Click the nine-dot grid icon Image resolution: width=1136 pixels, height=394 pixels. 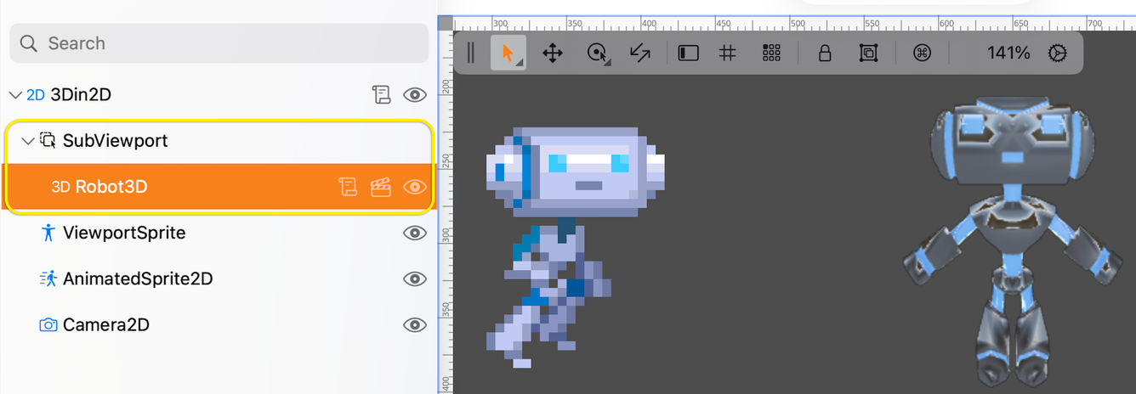(x=771, y=53)
